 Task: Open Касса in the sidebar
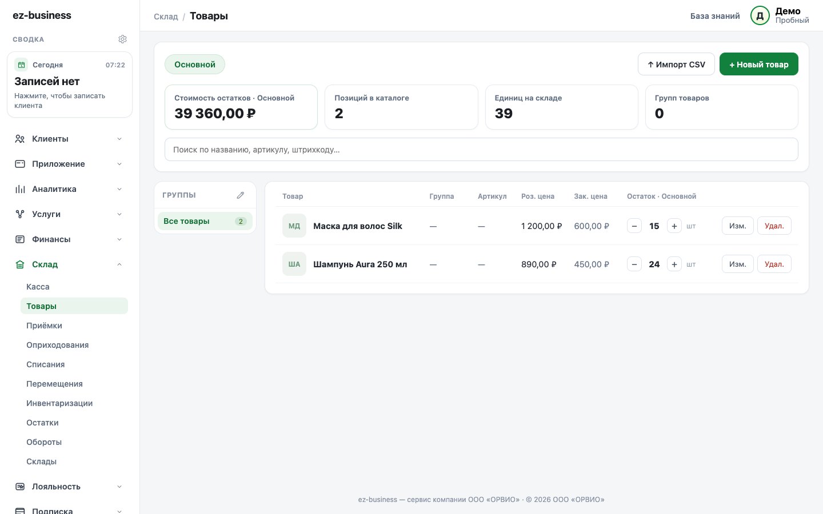74,287
